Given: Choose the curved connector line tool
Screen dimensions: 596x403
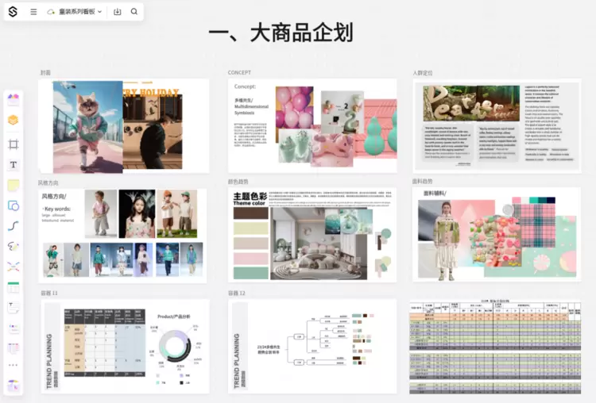Looking at the screenshot, I should point(14,226).
